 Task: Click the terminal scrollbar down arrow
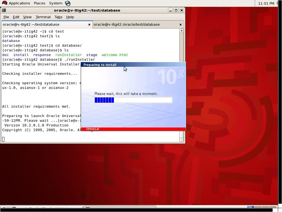coord(181,140)
